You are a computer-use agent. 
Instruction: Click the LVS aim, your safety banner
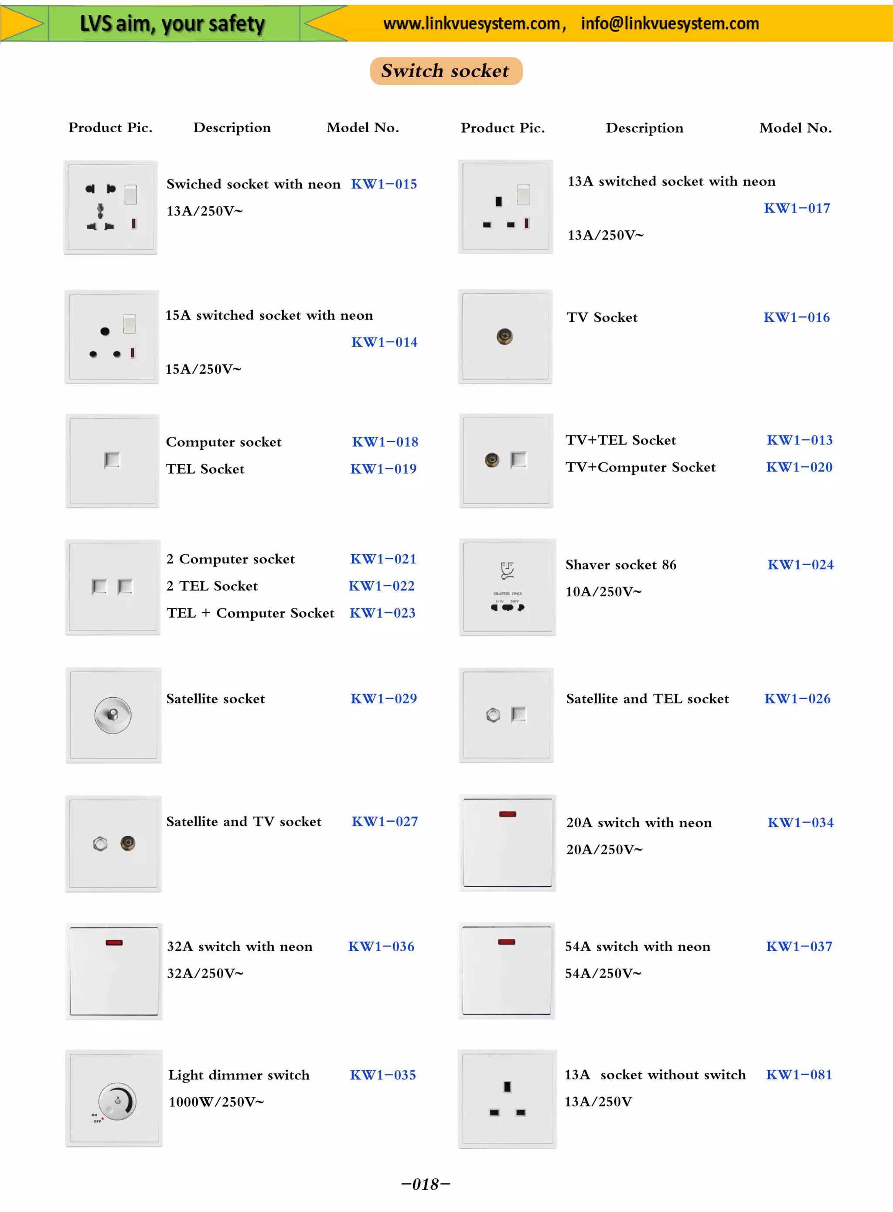click(x=173, y=24)
